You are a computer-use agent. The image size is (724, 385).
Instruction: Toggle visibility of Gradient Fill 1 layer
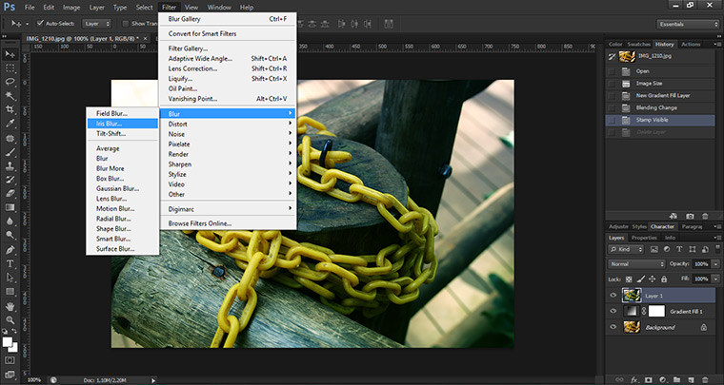click(x=612, y=311)
